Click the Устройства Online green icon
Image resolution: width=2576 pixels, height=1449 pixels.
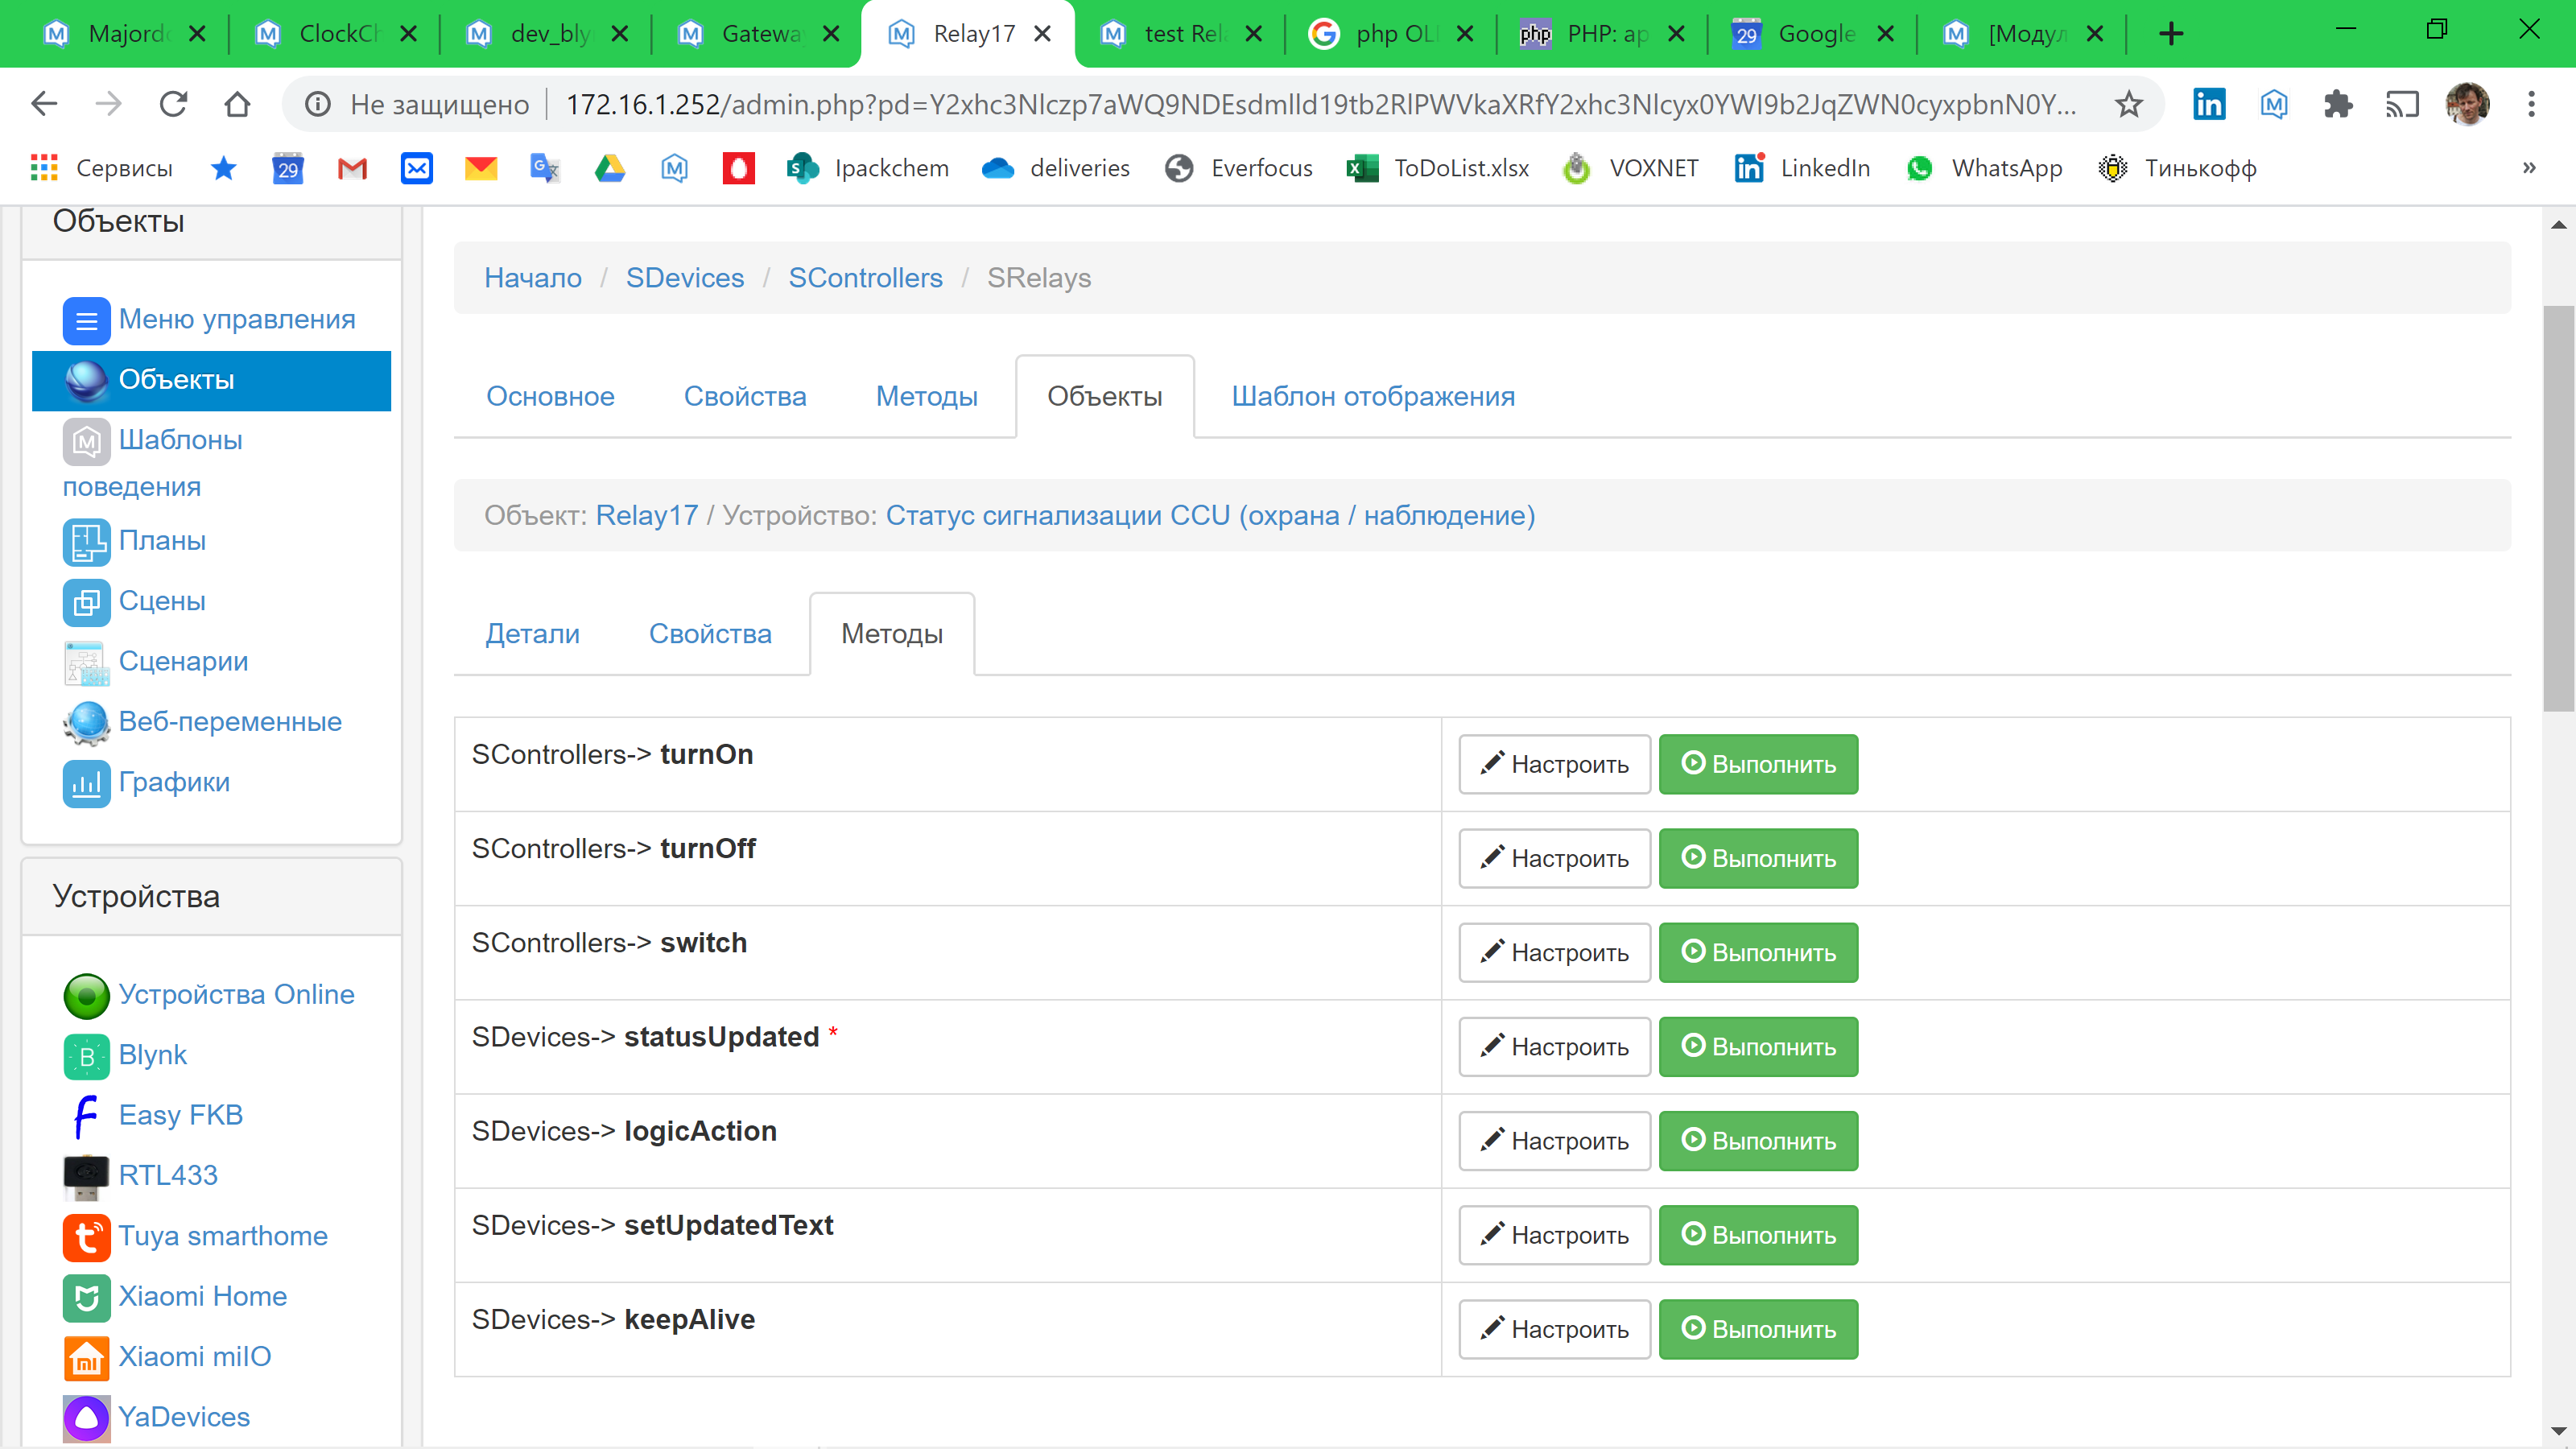pos(86,995)
